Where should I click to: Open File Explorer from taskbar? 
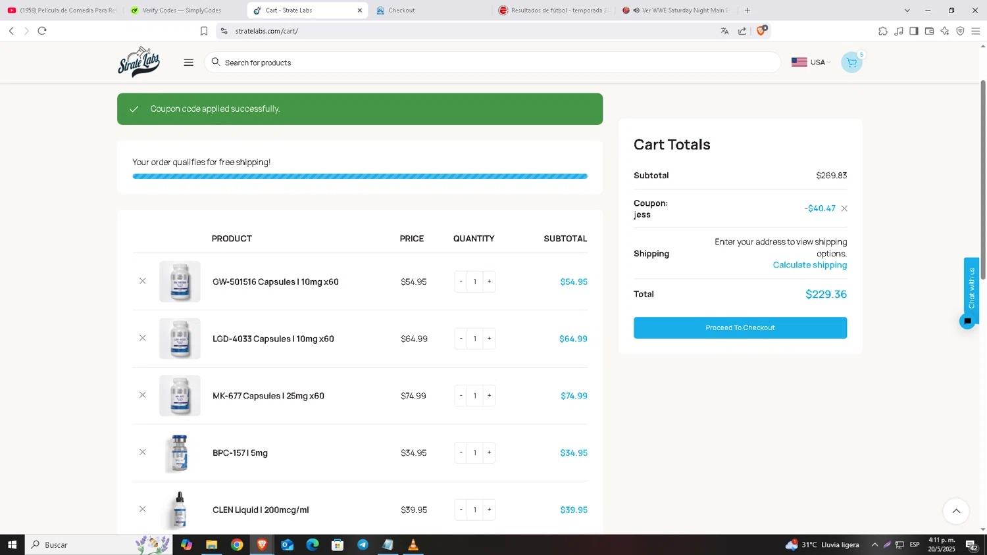click(x=211, y=544)
